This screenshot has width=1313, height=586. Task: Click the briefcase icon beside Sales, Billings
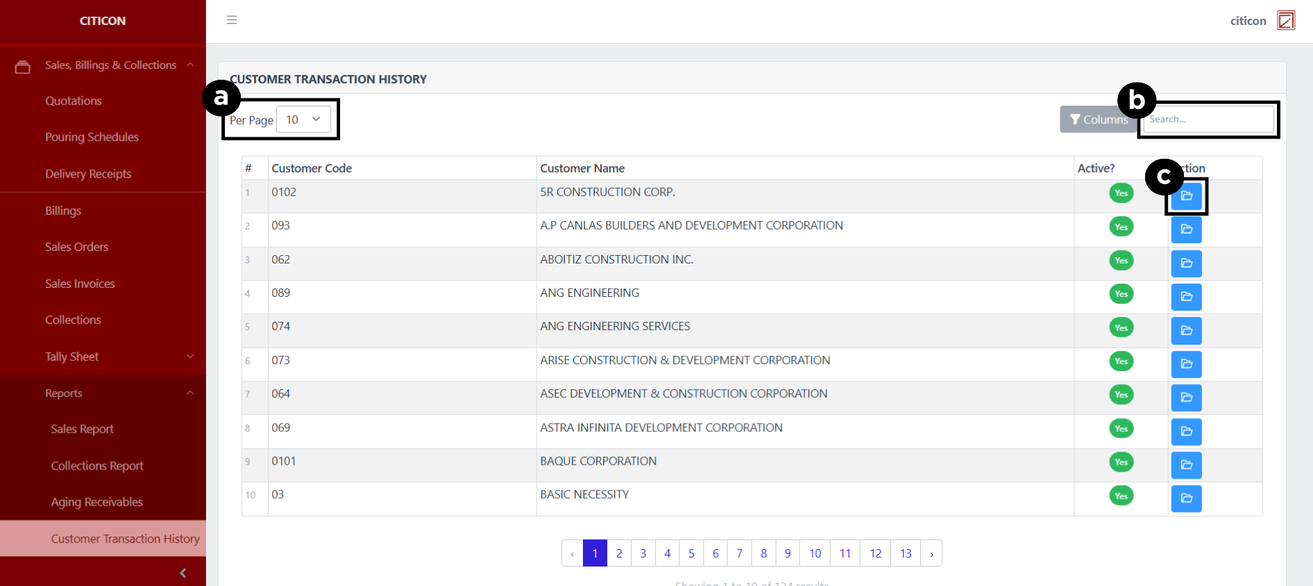click(x=22, y=67)
